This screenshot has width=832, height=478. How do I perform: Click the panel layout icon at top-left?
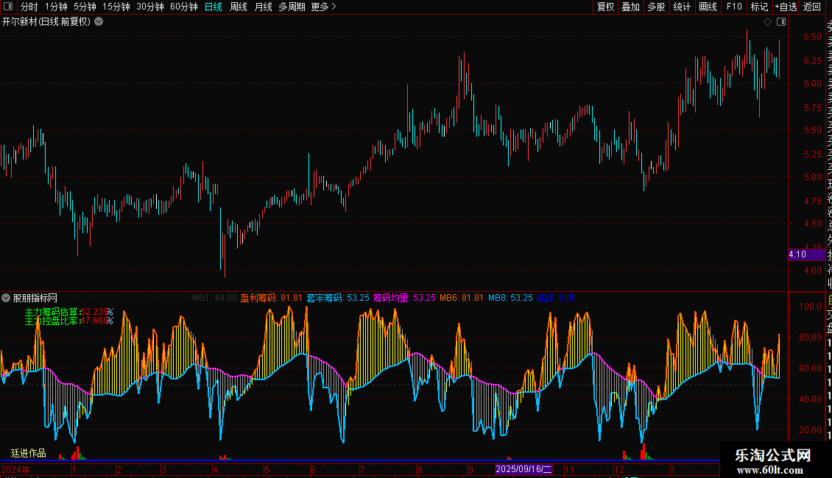click(x=8, y=7)
